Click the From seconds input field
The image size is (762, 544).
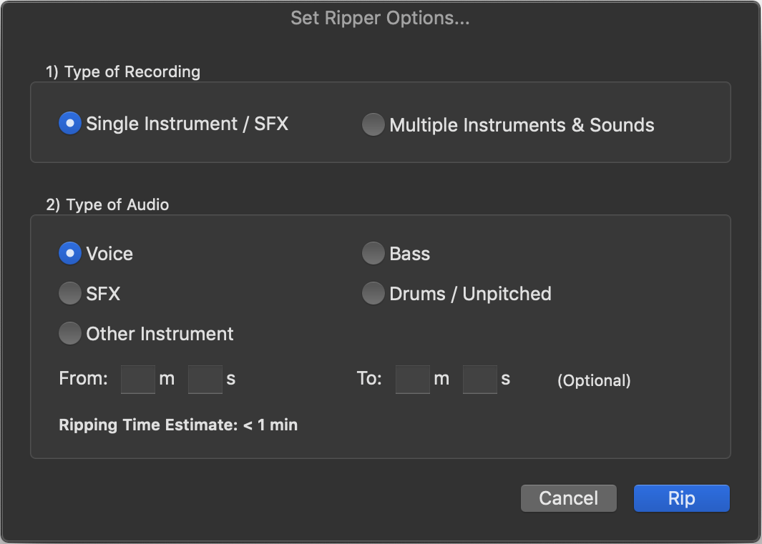[x=205, y=379]
